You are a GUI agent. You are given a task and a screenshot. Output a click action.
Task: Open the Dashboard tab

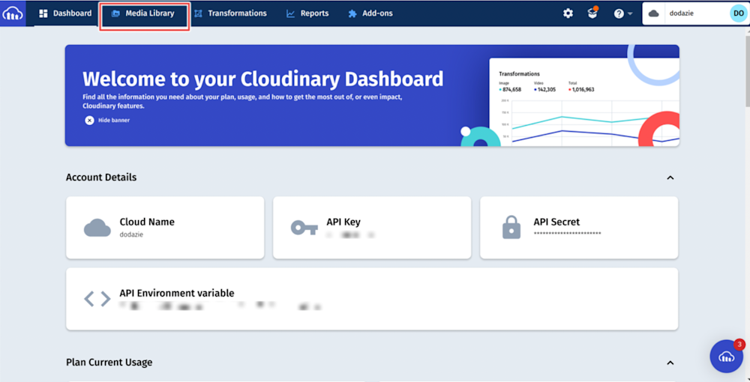[65, 13]
